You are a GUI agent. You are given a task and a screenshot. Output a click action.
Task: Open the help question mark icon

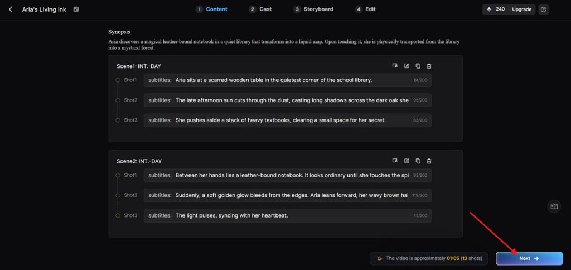click(x=544, y=9)
